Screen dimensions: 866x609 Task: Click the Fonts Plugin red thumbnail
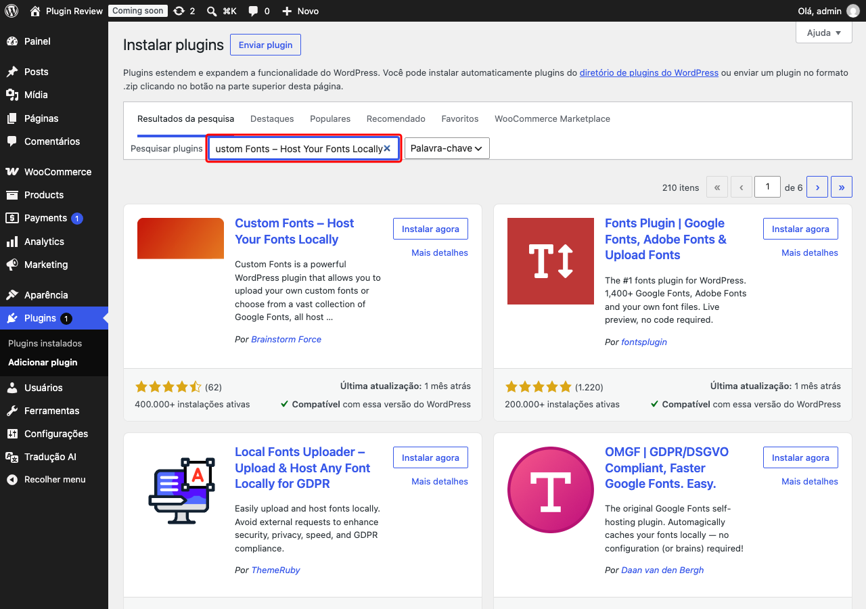click(551, 261)
